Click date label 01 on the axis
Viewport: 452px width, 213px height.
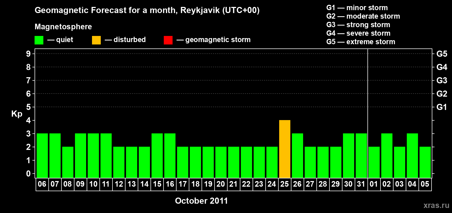coord(374,184)
